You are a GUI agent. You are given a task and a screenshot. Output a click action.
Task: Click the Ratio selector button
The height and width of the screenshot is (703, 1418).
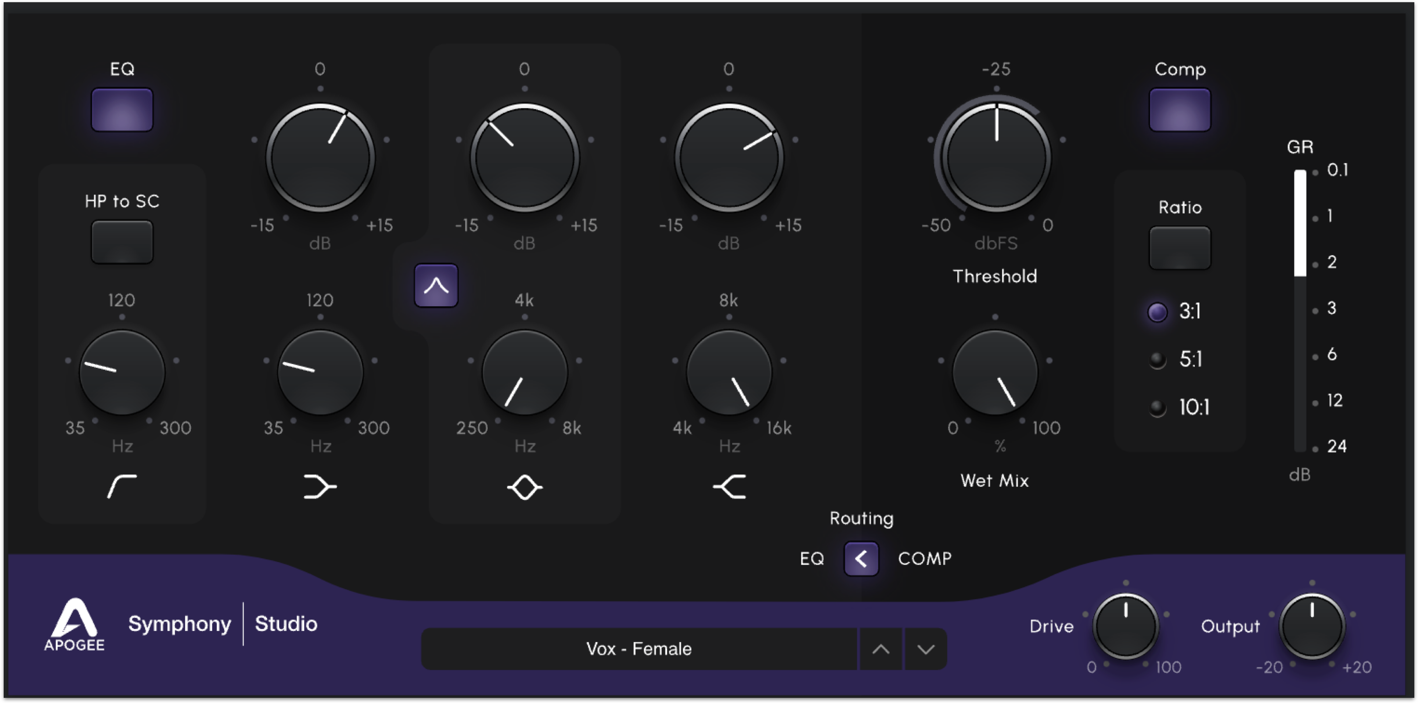tap(1180, 248)
